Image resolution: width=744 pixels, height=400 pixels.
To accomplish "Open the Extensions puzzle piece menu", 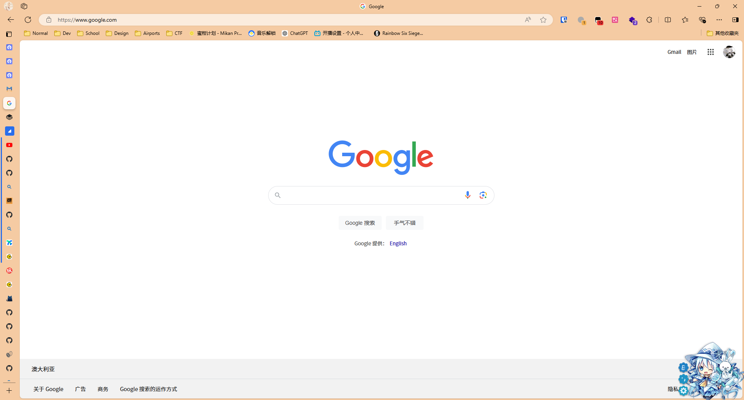I will 649,20.
